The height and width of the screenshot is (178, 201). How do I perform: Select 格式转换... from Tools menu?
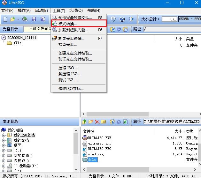(79, 23)
